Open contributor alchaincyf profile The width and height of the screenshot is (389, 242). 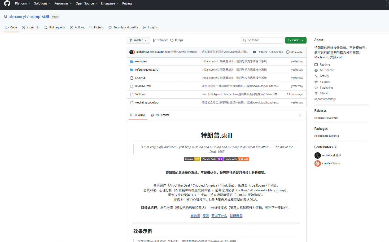328,155
